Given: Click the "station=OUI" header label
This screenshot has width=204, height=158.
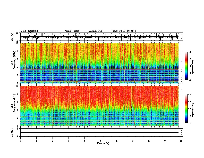Looking at the screenshot, I should tap(95, 31).
